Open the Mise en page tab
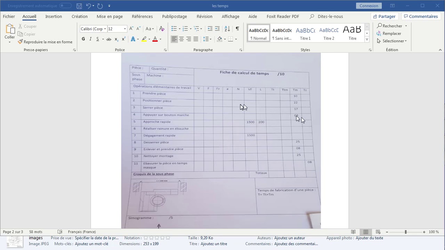This screenshot has height=250, width=445. pos(110,16)
